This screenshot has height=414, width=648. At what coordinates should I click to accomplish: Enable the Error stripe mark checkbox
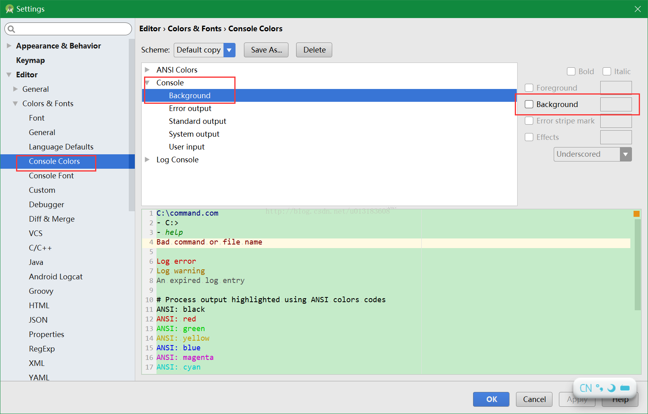point(529,121)
